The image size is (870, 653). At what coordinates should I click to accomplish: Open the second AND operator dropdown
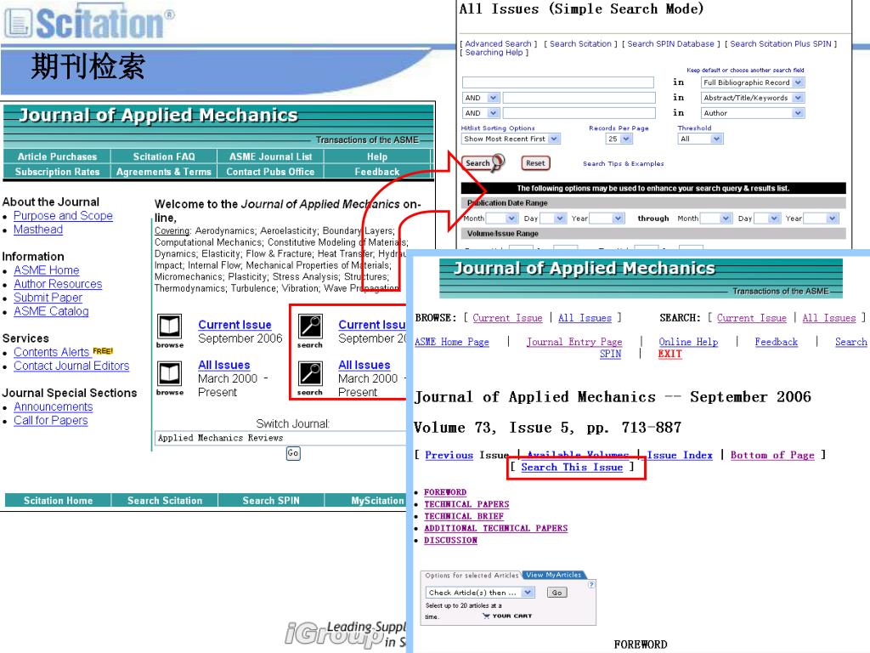pyautogui.click(x=481, y=113)
